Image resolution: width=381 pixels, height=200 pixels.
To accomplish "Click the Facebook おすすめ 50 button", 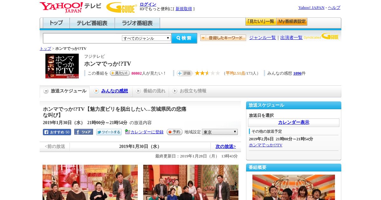I will tap(57, 132).
